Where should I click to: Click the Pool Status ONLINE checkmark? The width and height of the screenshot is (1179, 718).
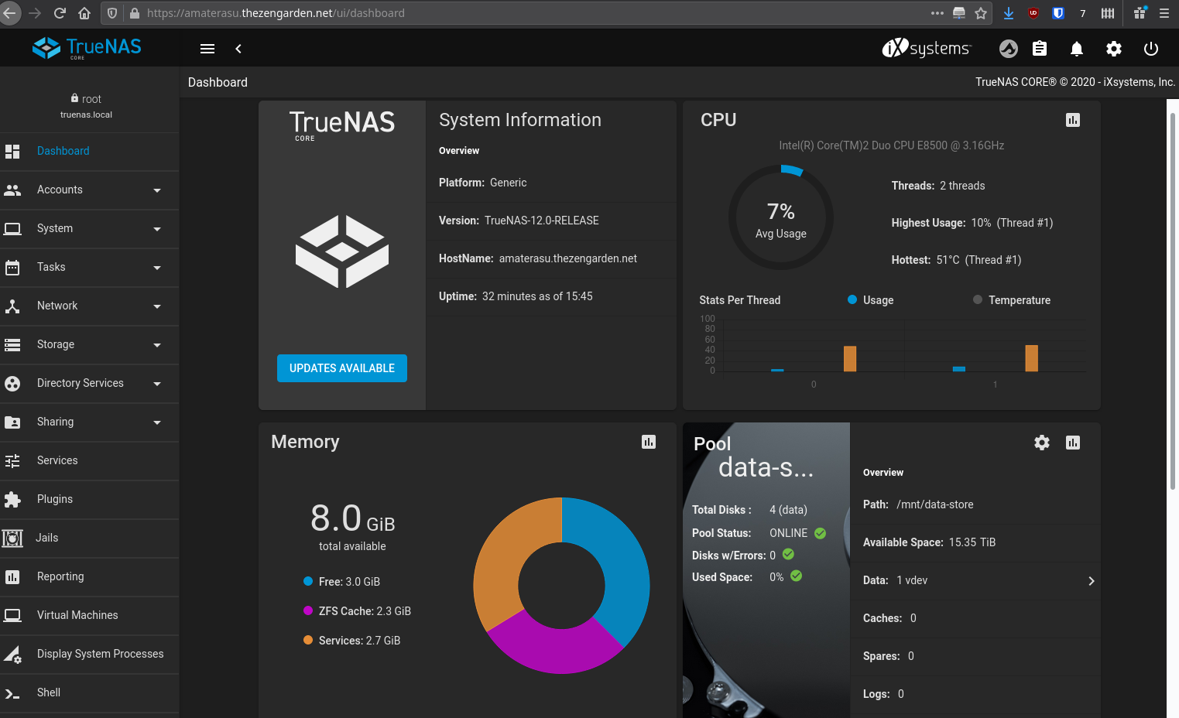821,533
